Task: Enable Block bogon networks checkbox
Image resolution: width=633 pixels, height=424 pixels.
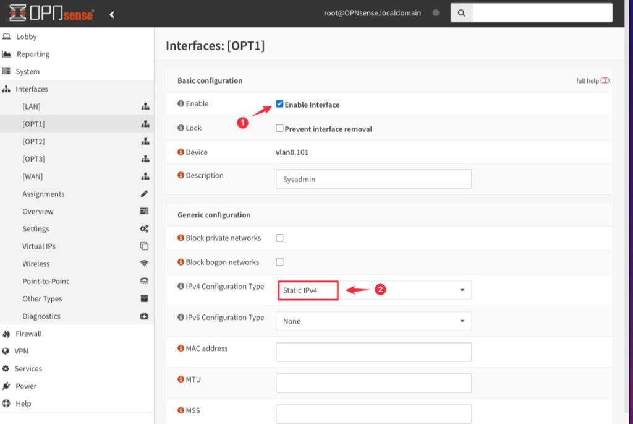Action: click(x=279, y=262)
